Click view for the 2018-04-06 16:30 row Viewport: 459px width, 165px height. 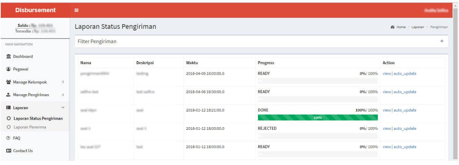pos(386,92)
